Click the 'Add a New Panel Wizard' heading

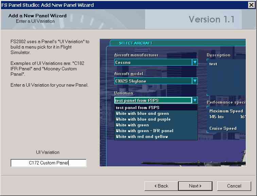(x=37, y=16)
